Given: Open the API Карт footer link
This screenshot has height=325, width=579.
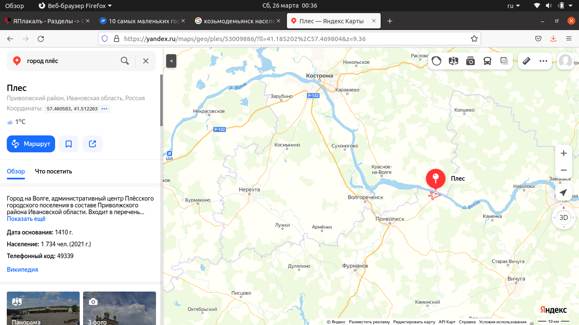Looking at the screenshot, I should pyautogui.click(x=447, y=322).
